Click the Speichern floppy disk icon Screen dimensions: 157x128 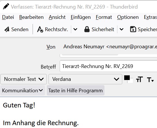[x=133, y=29]
